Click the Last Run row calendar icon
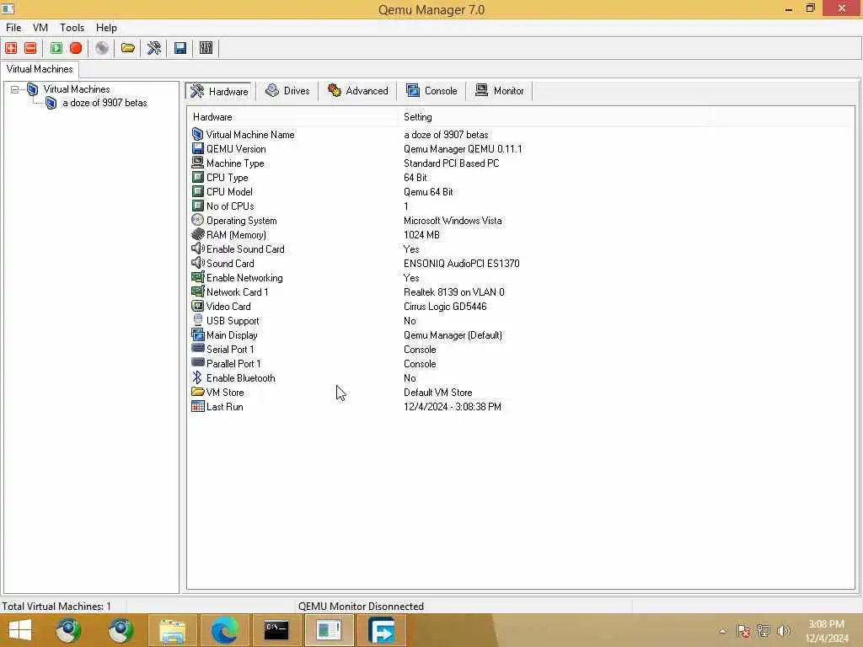863x647 pixels. 197,406
